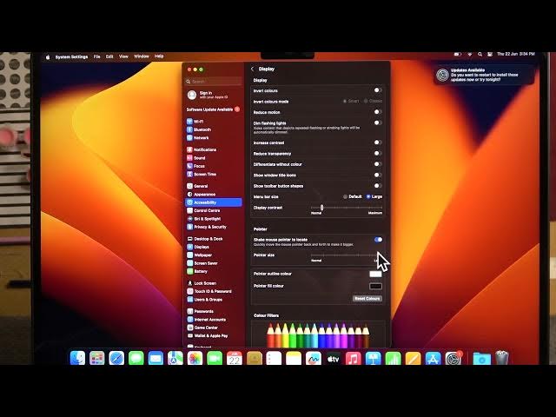This screenshot has width=556, height=417.
Task: Open Focus settings in sidebar
Action: tap(195, 166)
